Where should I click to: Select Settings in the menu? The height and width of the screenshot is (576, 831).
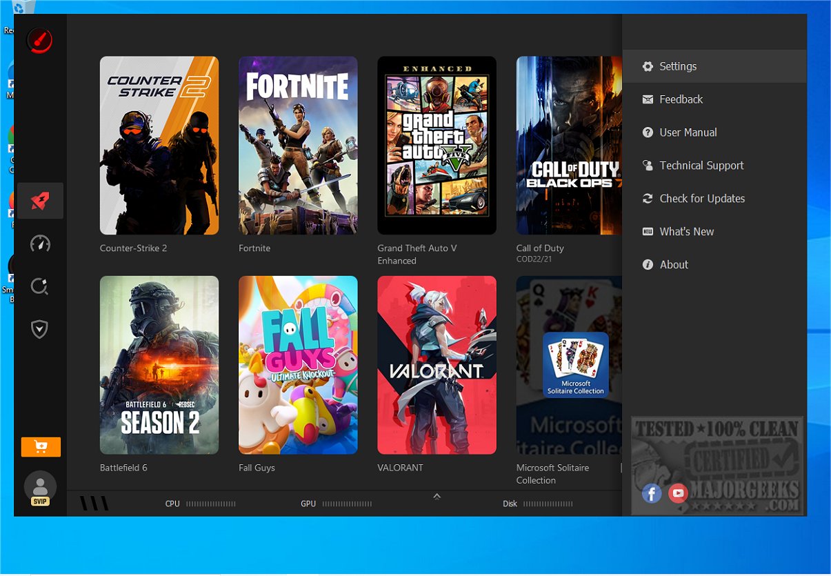pos(714,66)
